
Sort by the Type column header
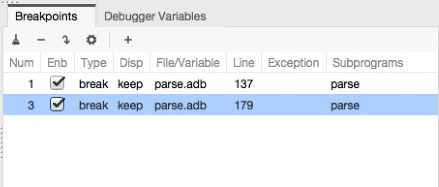(x=94, y=63)
